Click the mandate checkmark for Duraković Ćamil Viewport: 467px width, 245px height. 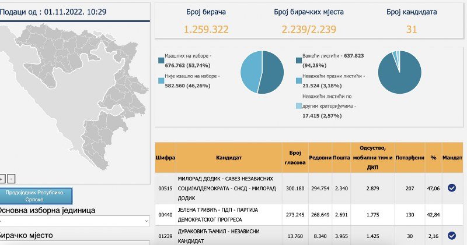(451, 236)
